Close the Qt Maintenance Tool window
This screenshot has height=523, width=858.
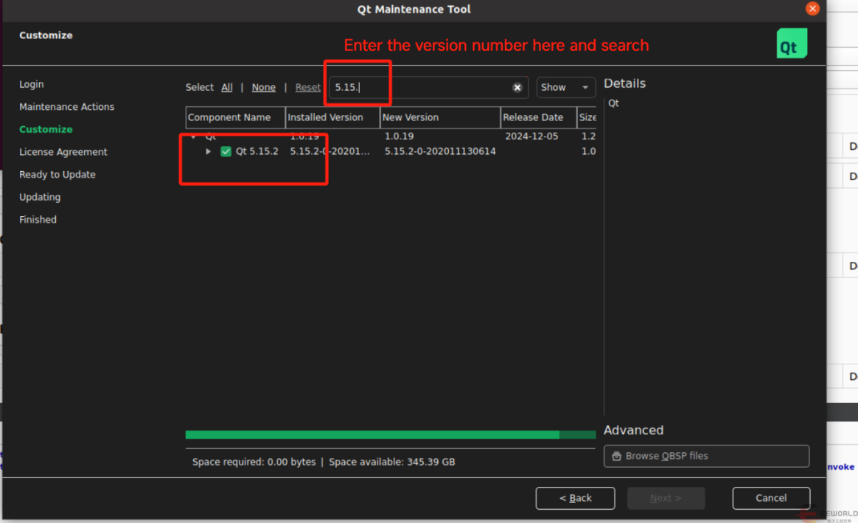[x=812, y=9]
